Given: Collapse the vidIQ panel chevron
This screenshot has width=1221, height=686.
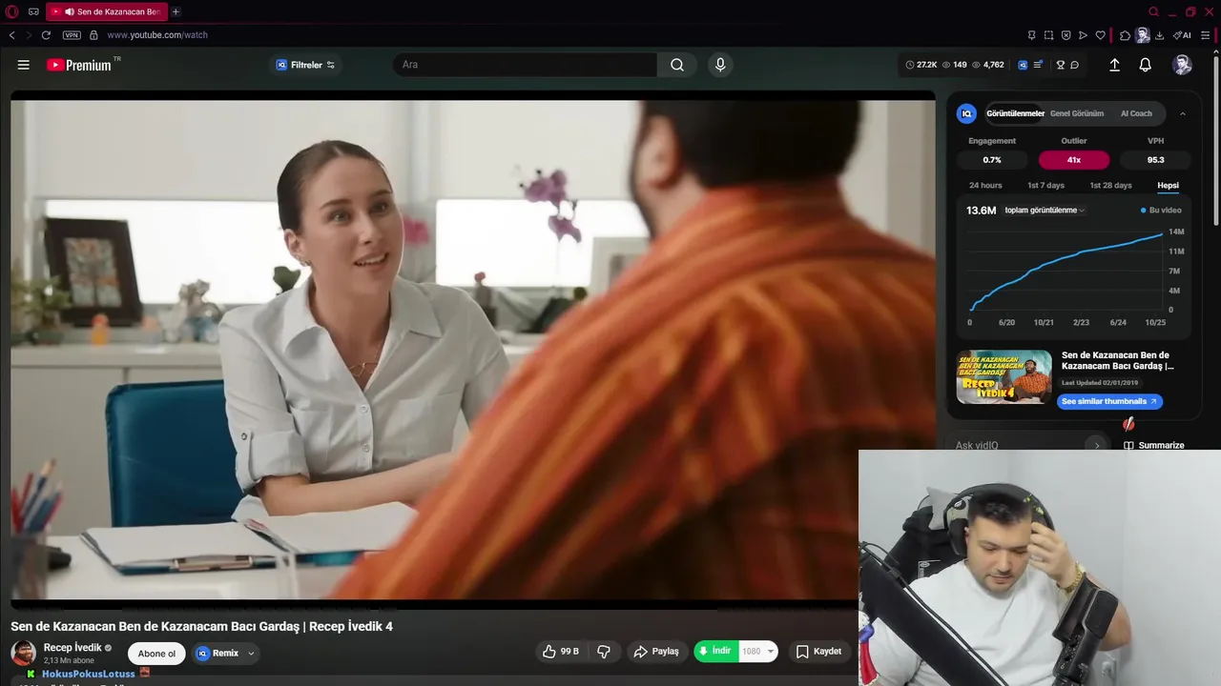Looking at the screenshot, I should tap(1183, 113).
